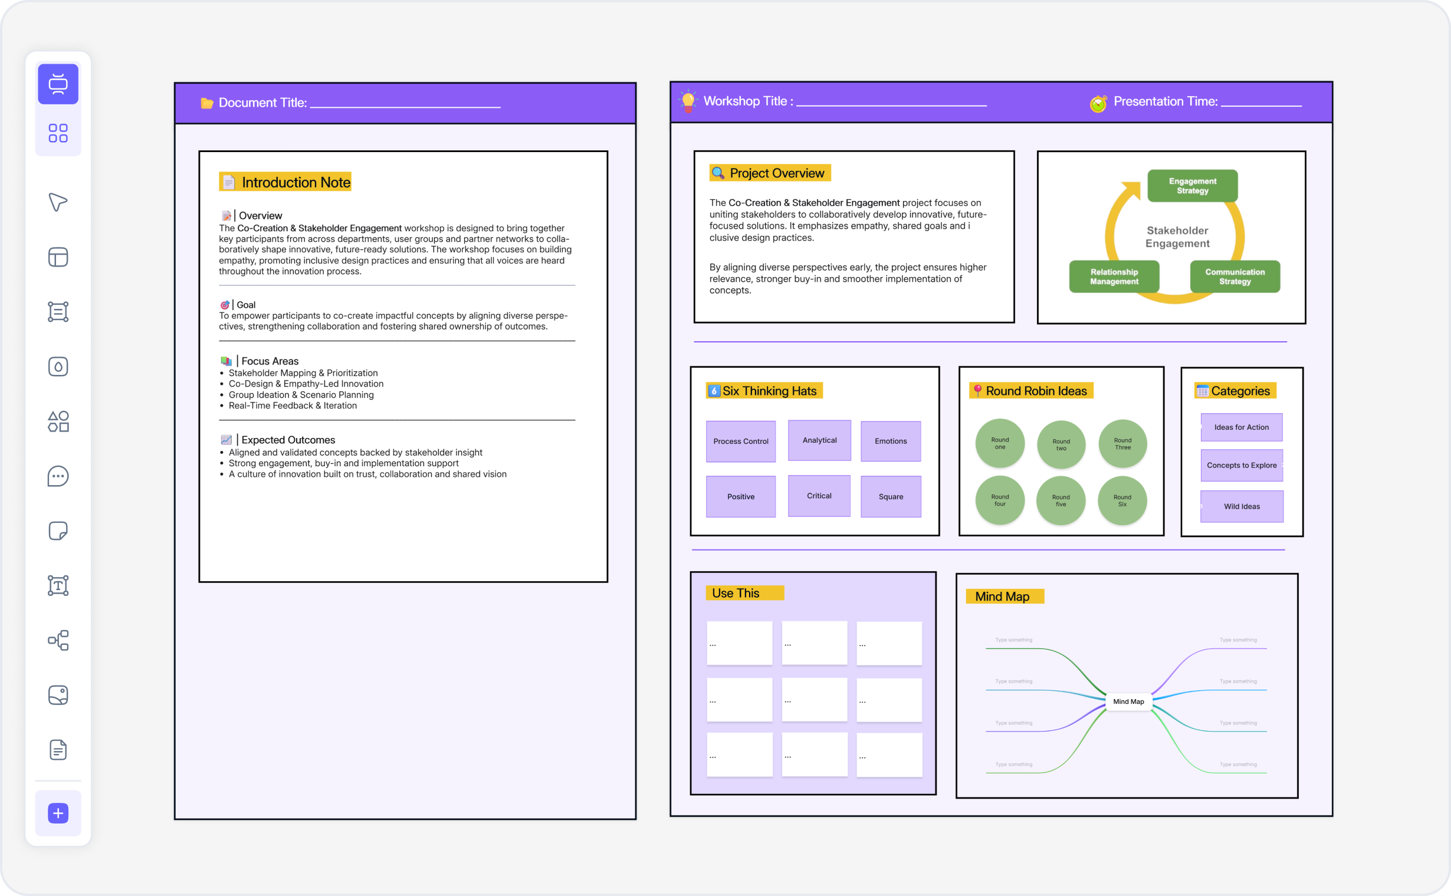The height and width of the screenshot is (896, 1451).
Task: Click the Focus Areas subheading
Action: (x=270, y=361)
